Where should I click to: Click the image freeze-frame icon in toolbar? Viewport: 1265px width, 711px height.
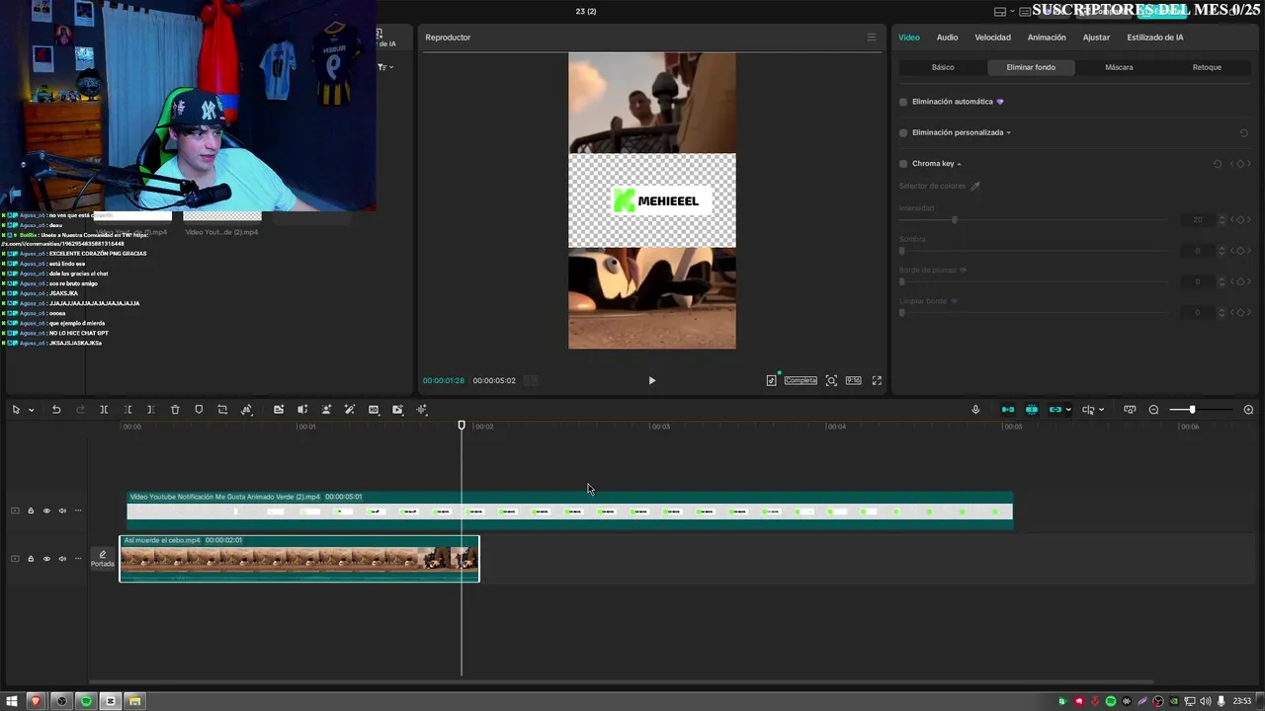[x=279, y=410]
